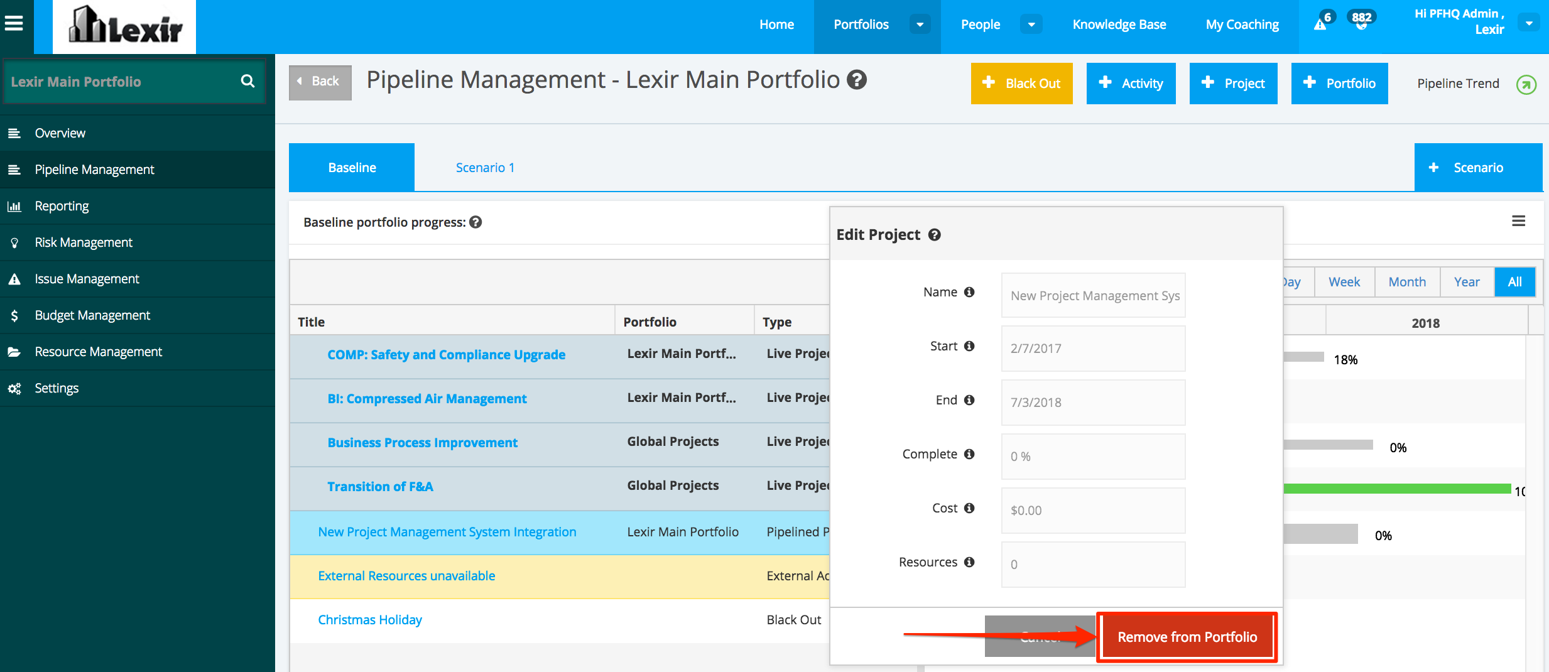Viewport: 1549px width, 672px height.
Task: Open New Project Management System Integration
Action: 447,532
